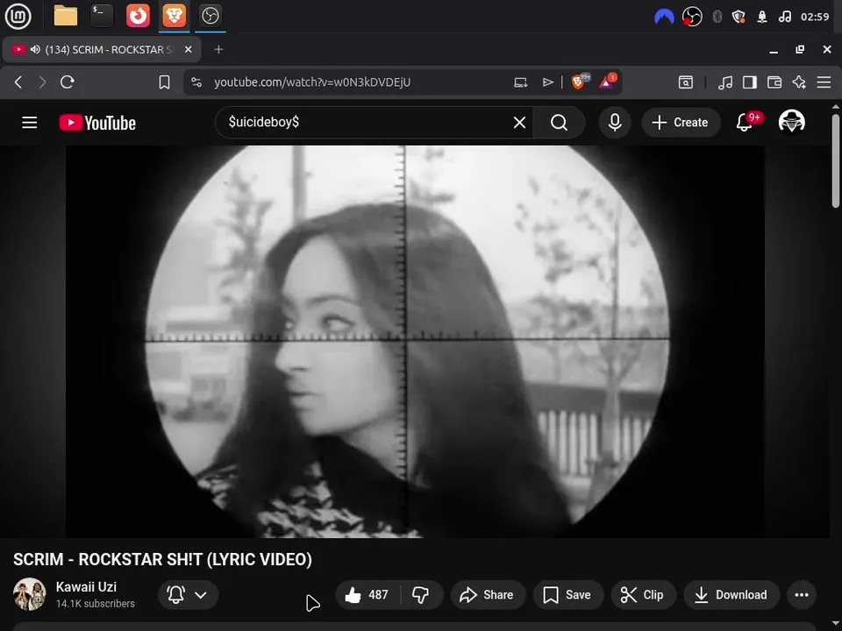
Task: Open the Files folder launcher
Action: [x=66, y=16]
